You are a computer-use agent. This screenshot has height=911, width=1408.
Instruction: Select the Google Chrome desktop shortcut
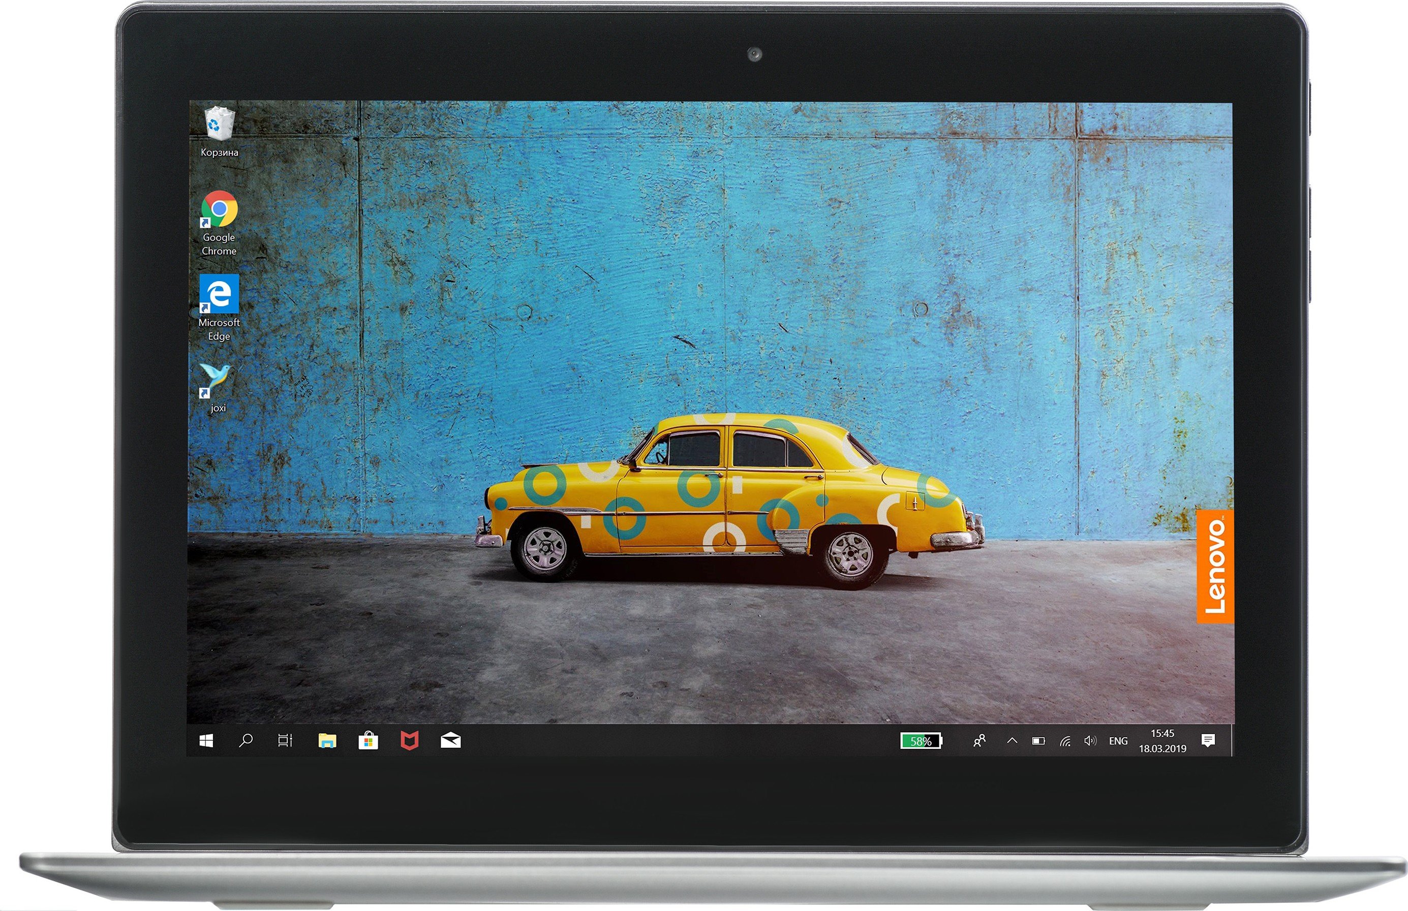[x=219, y=224]
